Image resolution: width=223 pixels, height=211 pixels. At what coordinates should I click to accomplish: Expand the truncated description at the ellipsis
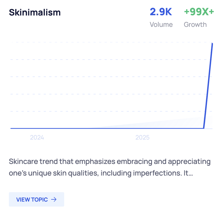coord(190,174)
